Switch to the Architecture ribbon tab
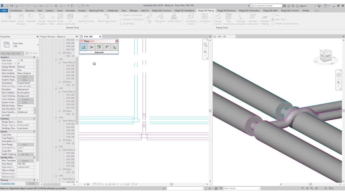 16,11
